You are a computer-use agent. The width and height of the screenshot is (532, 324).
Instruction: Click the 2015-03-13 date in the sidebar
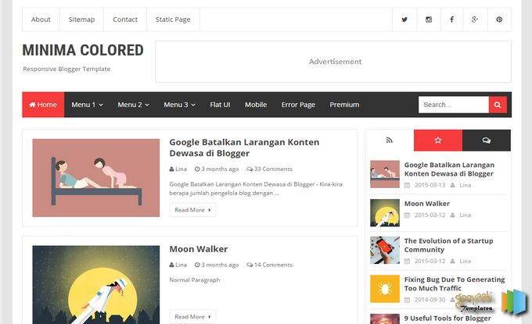[x=430, y=185]
